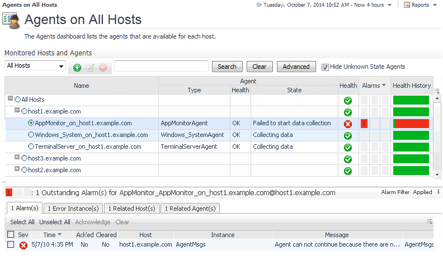The height and width of the screenshot is (260, 443).
Task: Click the Search button
Action: tap(227, 67)
